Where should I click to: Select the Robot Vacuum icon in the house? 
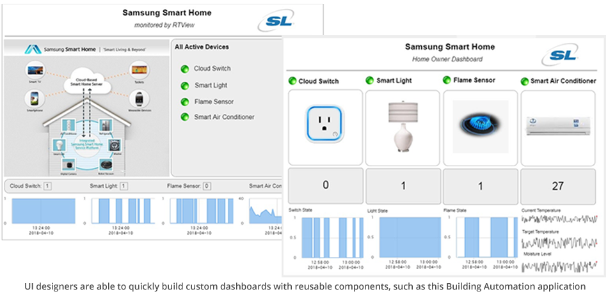point(106,165)
